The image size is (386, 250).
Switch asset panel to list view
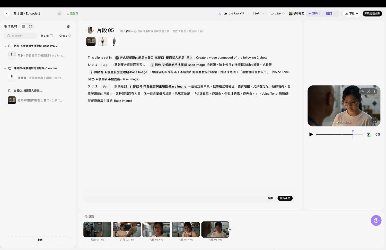[x=23, y=26]
